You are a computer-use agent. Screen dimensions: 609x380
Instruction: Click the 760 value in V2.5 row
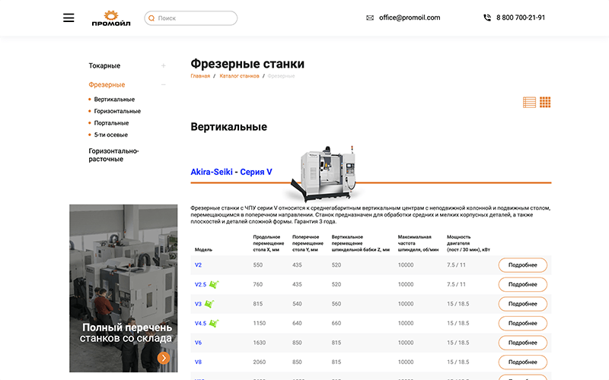pos(258,284)
